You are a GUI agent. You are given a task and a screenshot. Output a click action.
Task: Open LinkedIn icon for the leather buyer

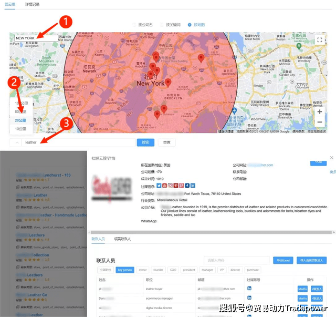[x=249, y=288]
